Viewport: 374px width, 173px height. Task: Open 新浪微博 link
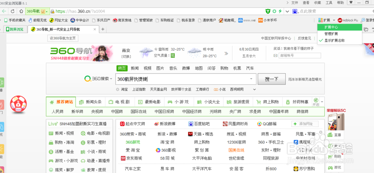165,124
